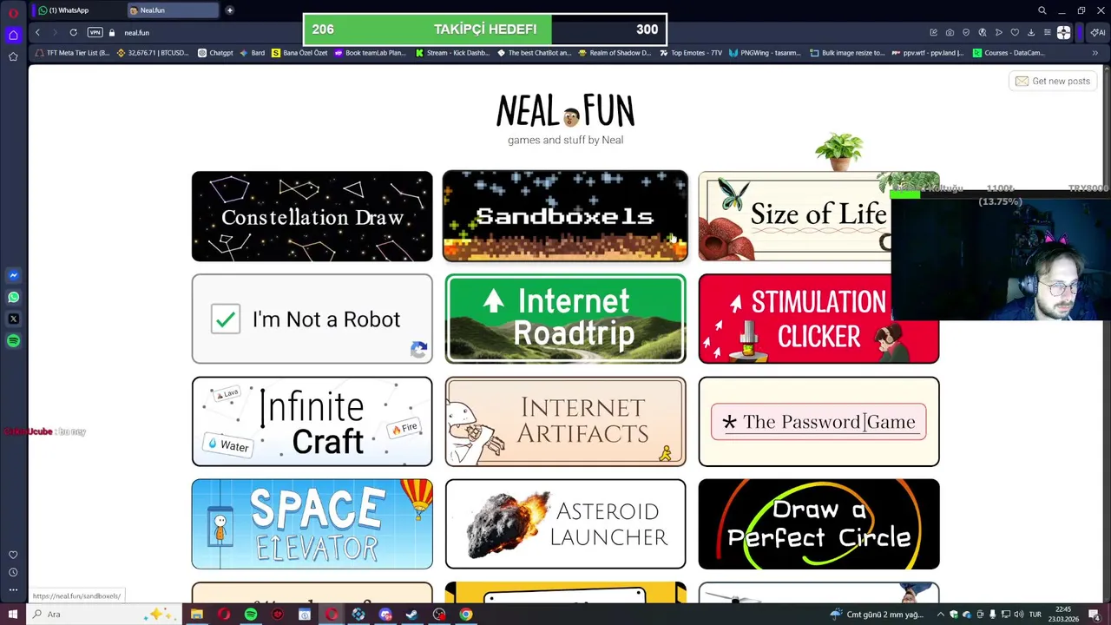Go back using the back arrow
1111x625 pixels.
click(x=37, y=32)
